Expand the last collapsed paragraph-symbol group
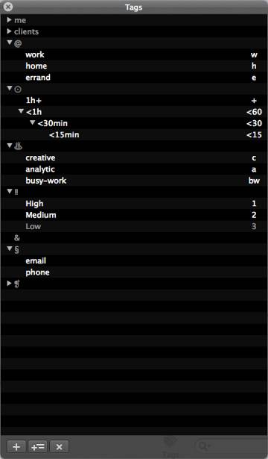Screen dimensions: 268x459 (x=10, y=284)
